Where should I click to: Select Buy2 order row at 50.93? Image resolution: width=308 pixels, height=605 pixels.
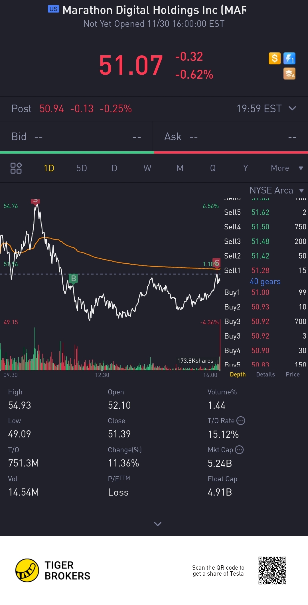(265, 307)
